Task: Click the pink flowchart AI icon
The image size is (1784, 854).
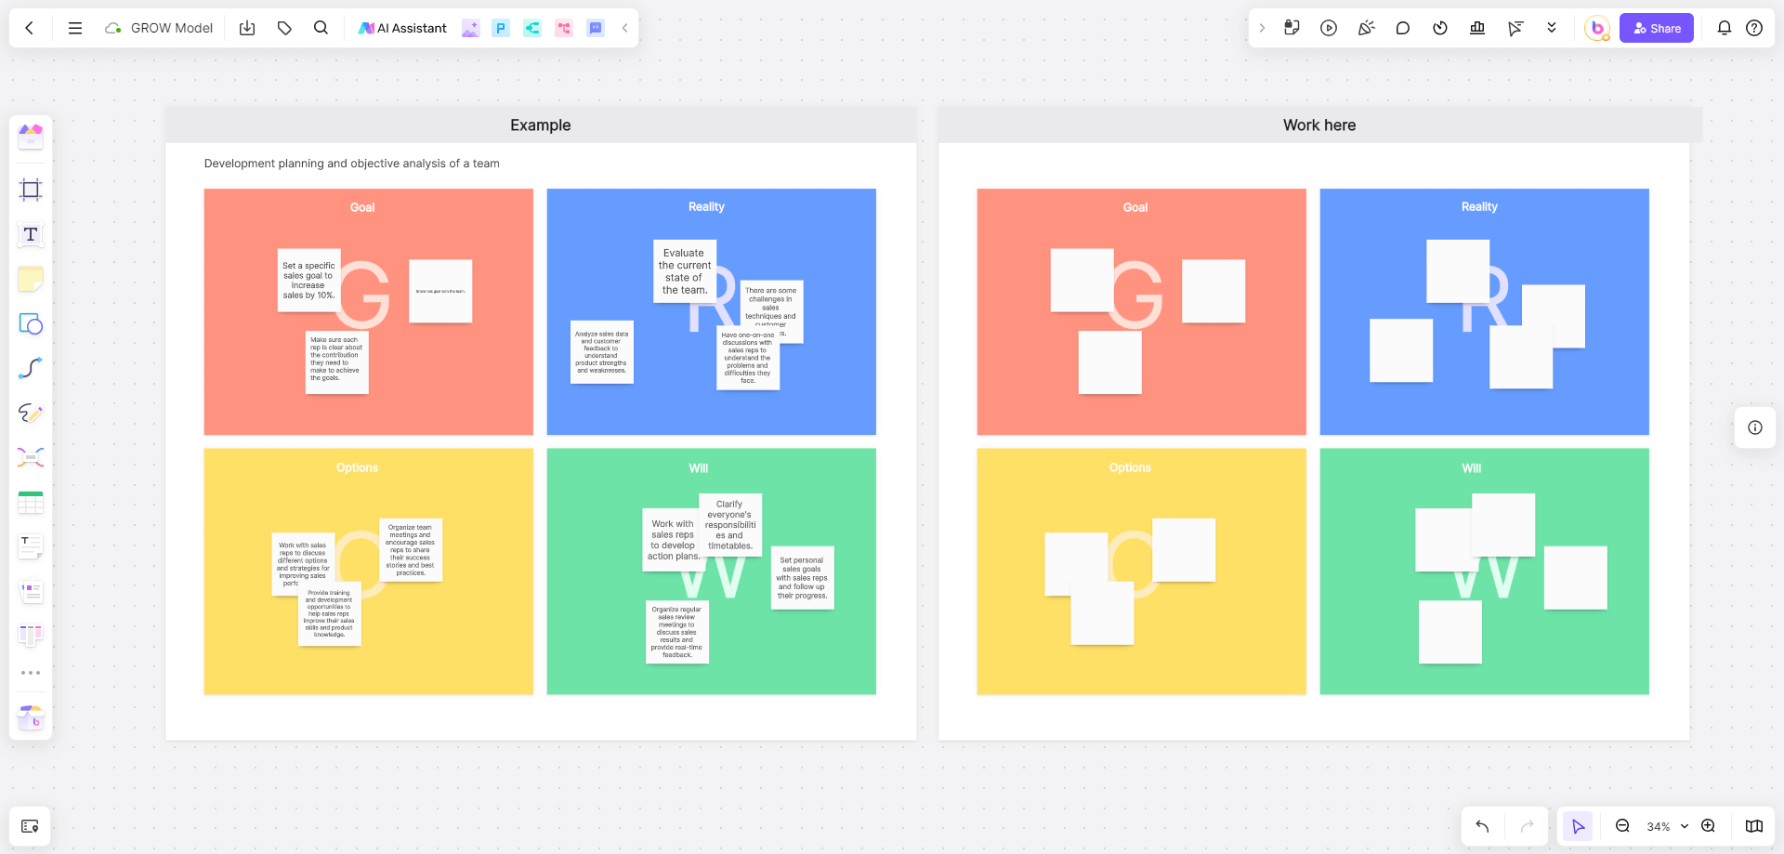Action: coord(564,28)
